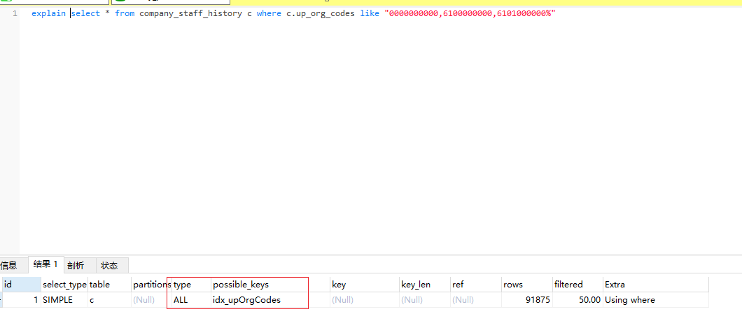
Task: Click the table cell containing c
Action: 109,300
